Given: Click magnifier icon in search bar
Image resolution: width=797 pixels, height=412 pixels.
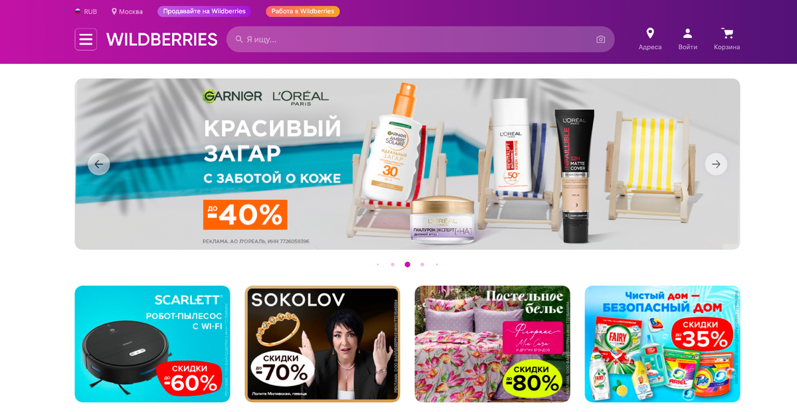Looking at the screenshot, I should (x=239, y=39).
